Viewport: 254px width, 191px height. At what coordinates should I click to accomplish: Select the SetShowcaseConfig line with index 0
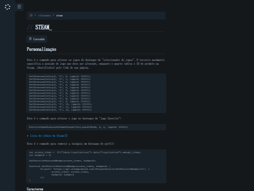pos(60,76)
